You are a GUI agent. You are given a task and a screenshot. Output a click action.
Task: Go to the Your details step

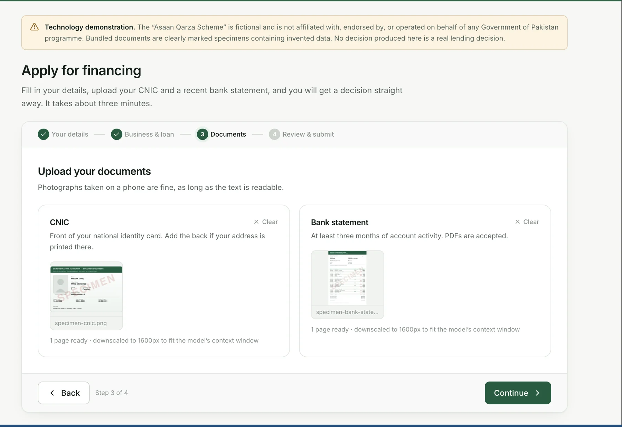click(x=70, y=134)
